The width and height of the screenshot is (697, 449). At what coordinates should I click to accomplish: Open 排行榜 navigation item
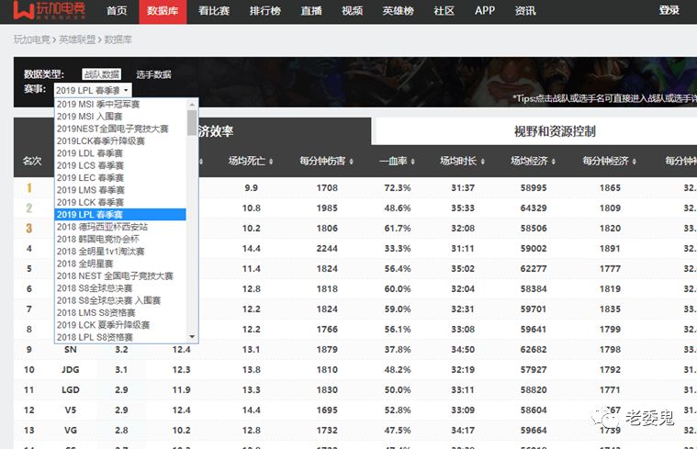tap(264, 11)
